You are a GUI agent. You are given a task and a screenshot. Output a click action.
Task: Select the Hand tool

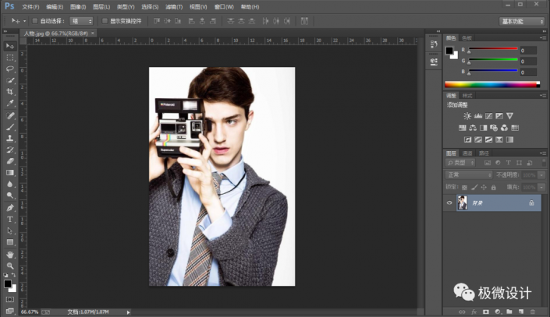click(x=10, y=253)
